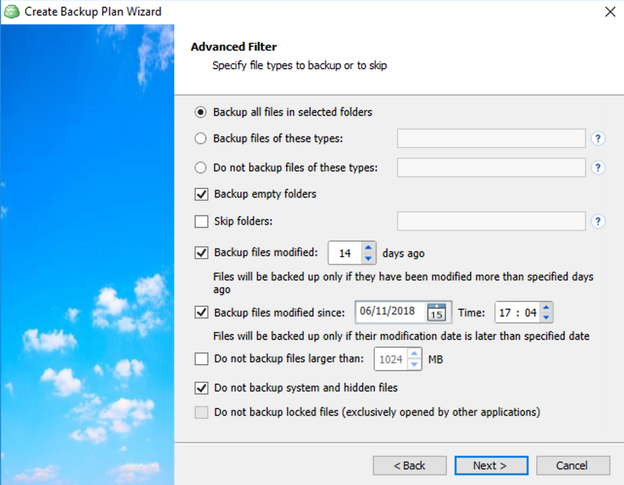Click the help icon for backup file types
624x485 pixels.
tap(598, 139)
